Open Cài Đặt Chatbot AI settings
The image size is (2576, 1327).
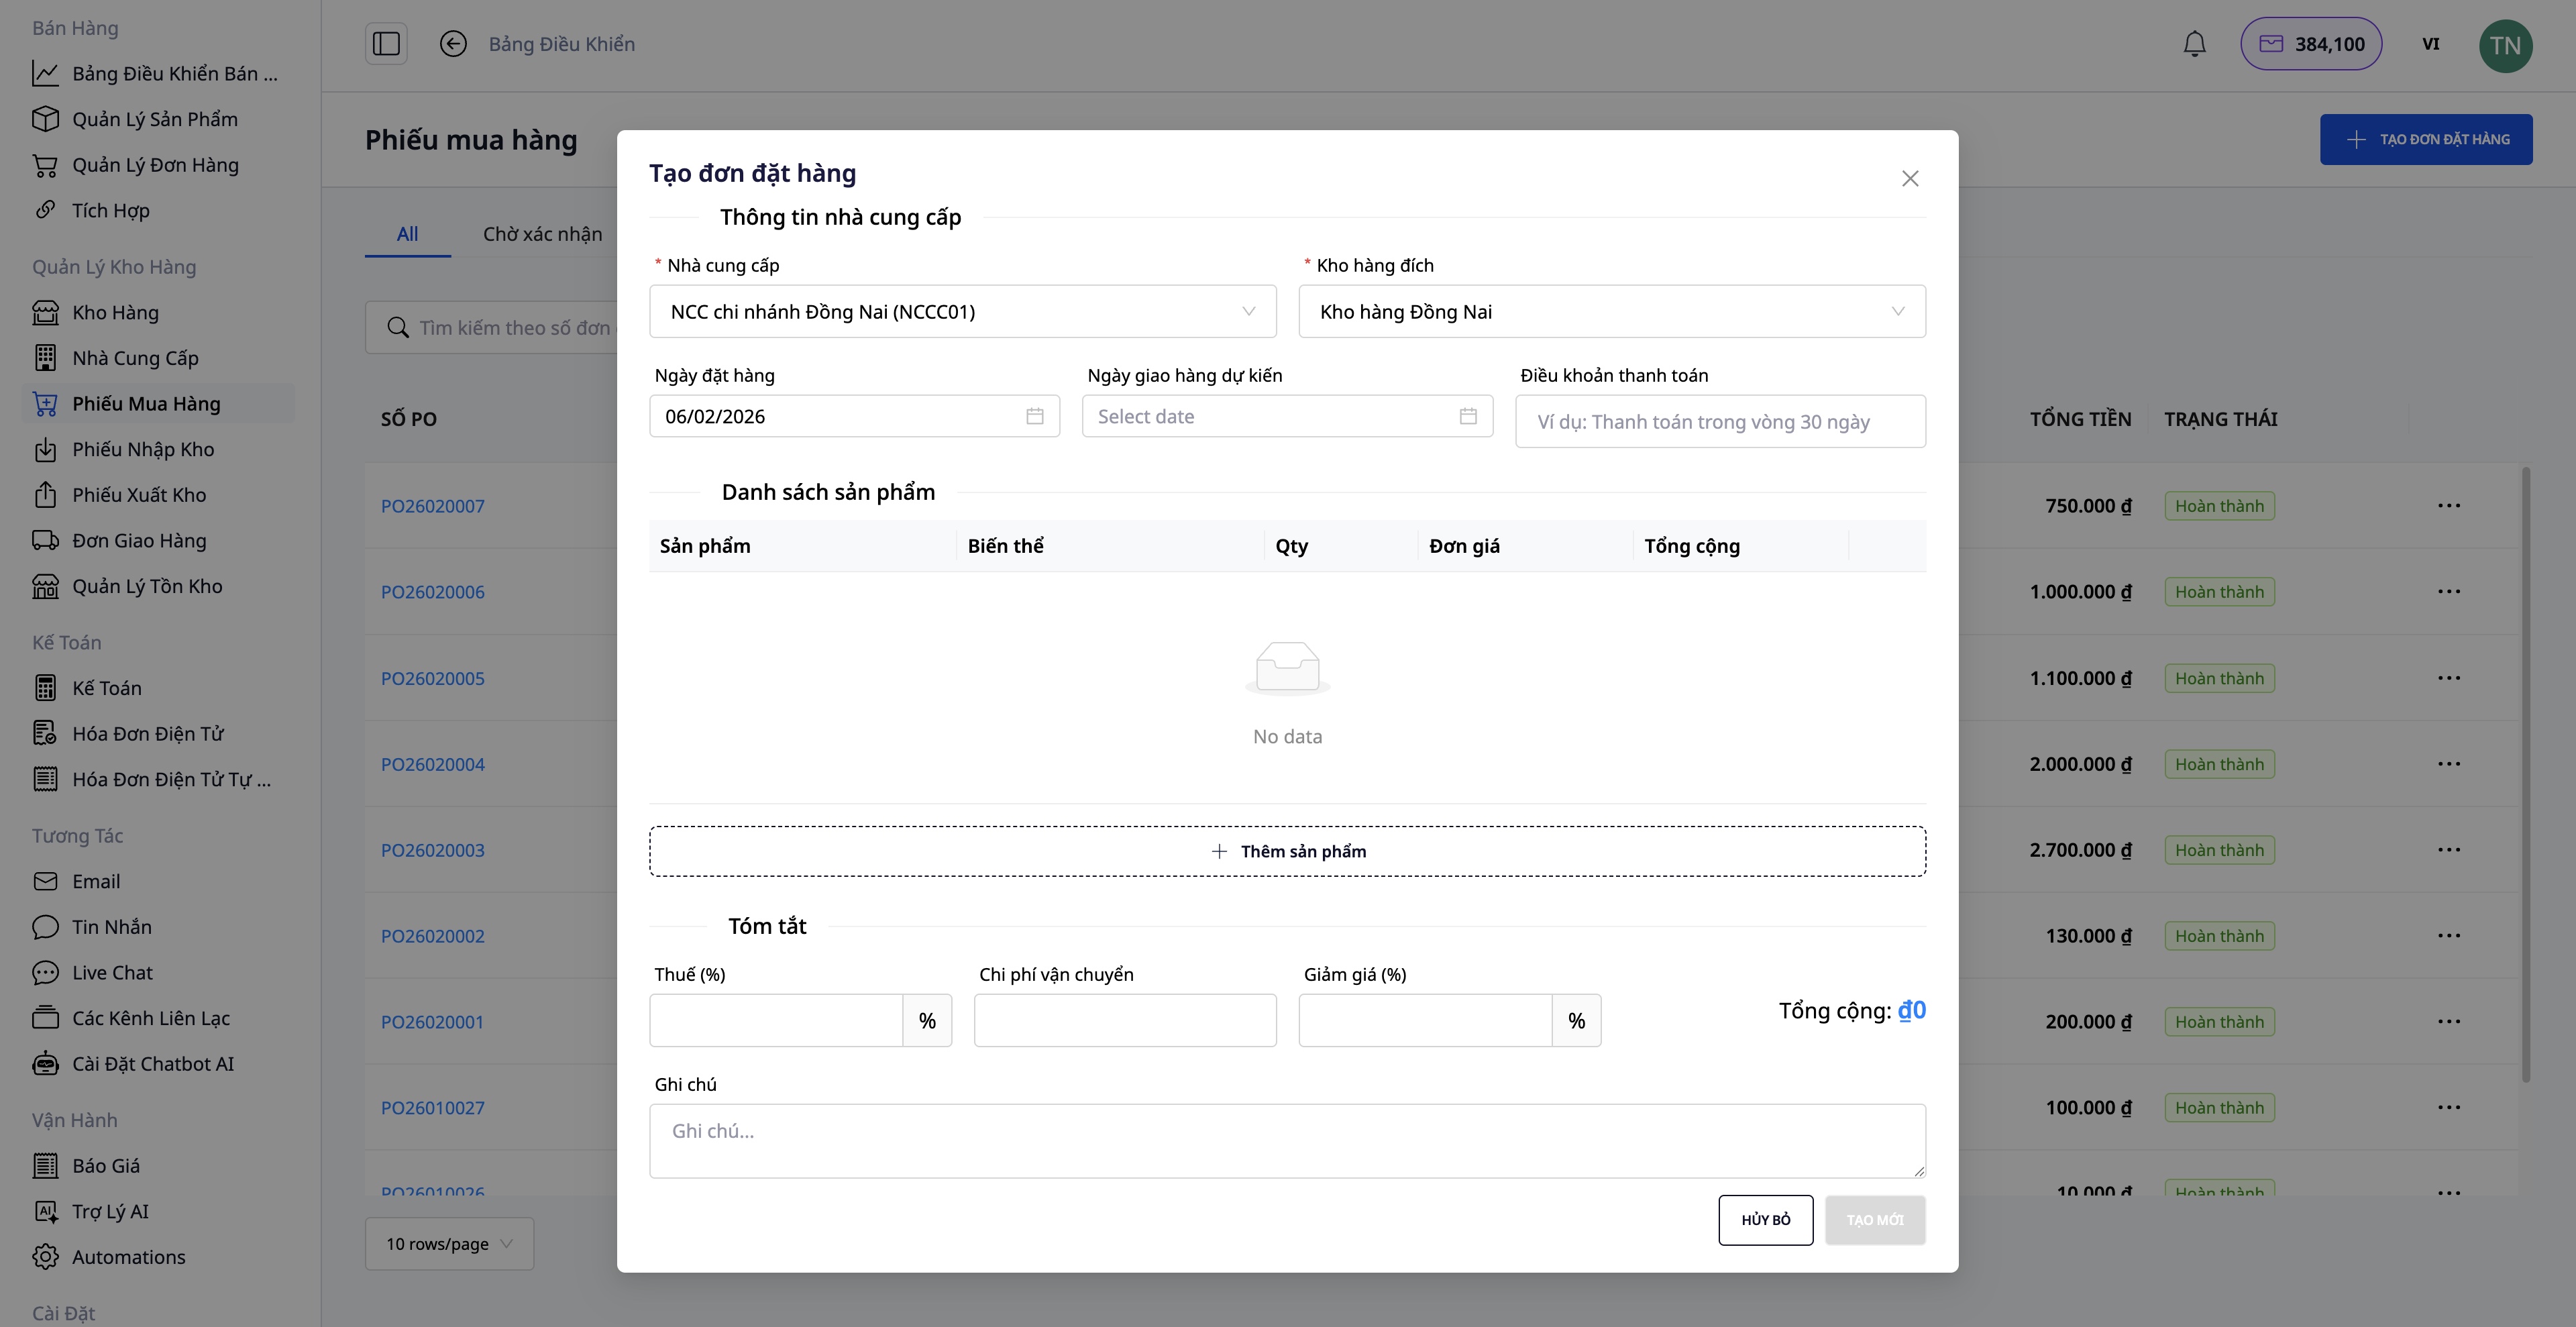152,1063
